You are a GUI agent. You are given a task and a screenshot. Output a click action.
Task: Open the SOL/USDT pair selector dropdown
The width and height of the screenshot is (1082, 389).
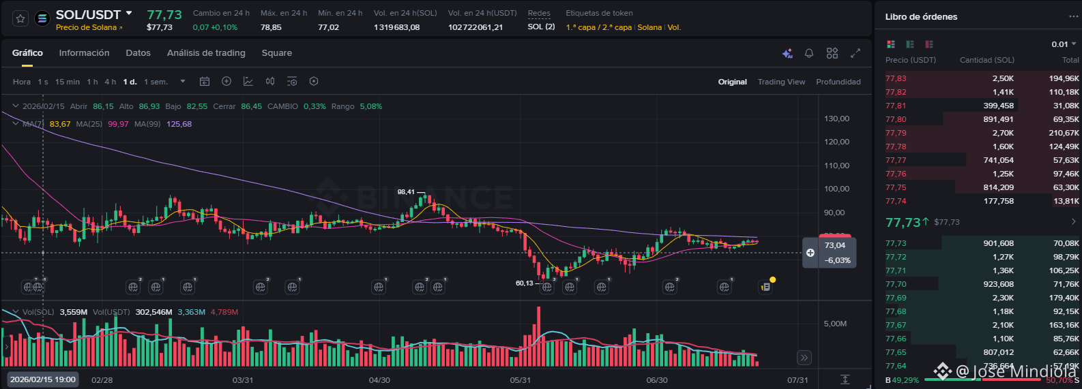pyautogui.click(x=129, y=14)
